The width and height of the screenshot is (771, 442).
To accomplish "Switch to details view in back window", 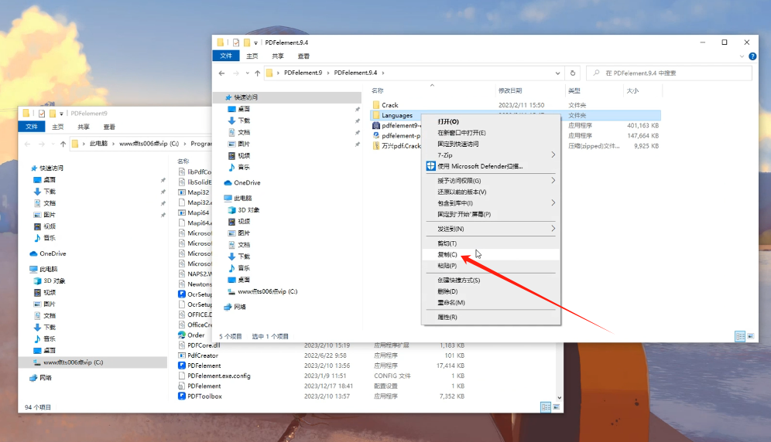I will (546, 407).
